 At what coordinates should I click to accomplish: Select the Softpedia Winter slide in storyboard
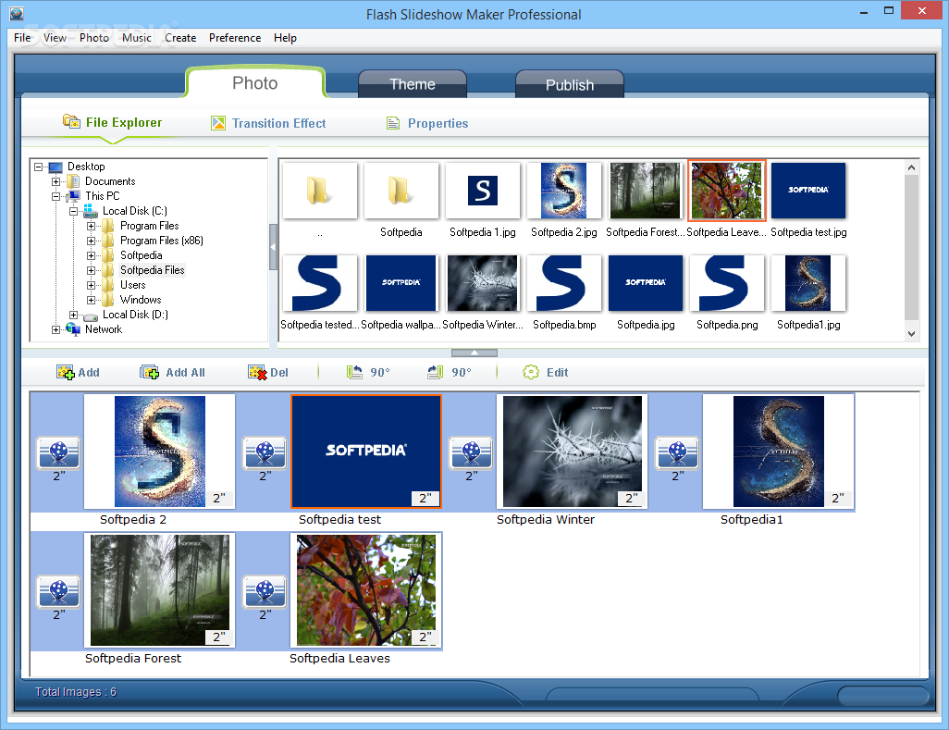[572, 452]
